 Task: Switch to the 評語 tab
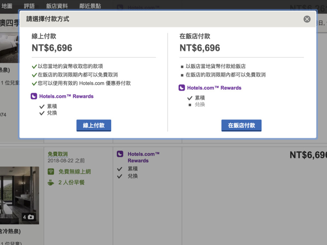click(x=29, y=6)
